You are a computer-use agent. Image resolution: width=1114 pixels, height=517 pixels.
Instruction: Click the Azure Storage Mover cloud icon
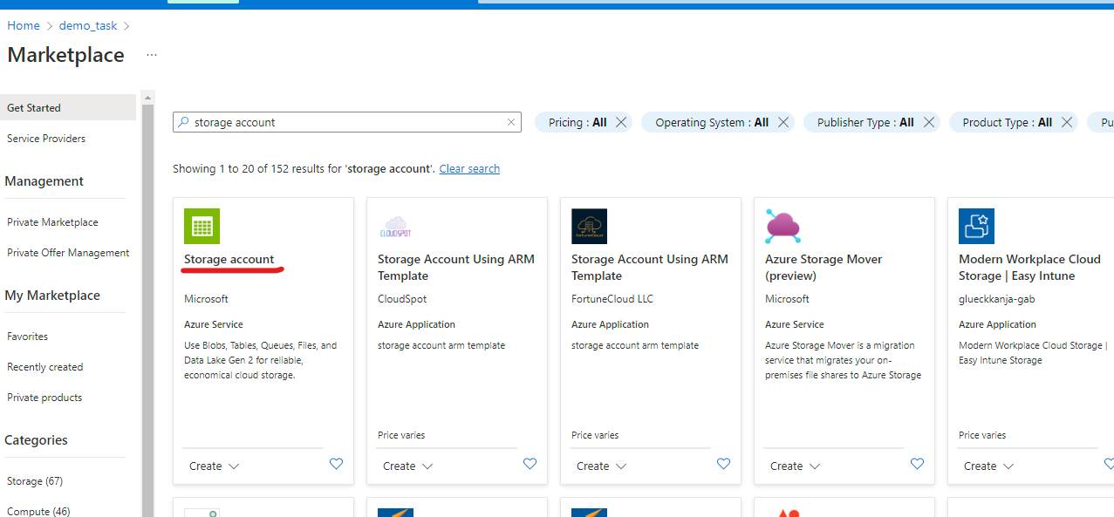pos(783,226)
